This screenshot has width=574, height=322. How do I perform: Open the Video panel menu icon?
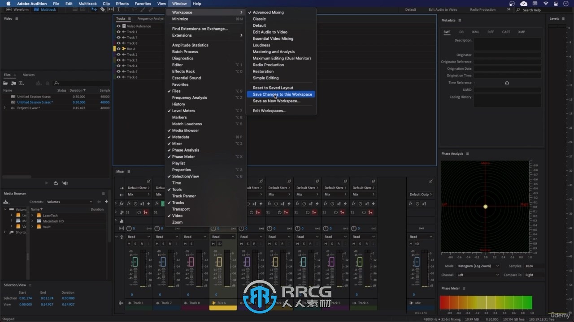click(x=17, y=19)
